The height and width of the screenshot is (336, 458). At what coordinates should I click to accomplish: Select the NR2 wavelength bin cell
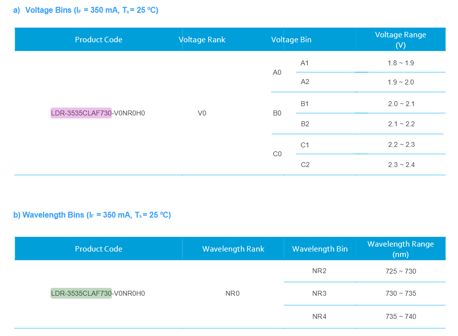[x=319, y=271]
